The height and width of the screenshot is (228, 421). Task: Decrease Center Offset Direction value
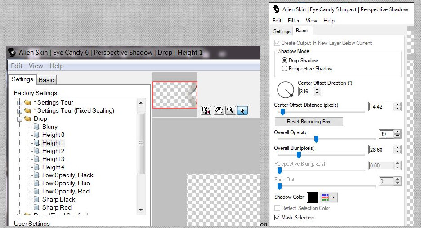pos(317,93)
